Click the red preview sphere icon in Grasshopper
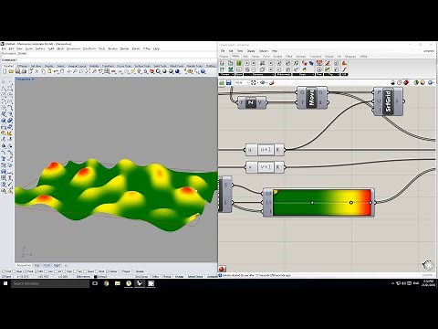Viewport: 438px width, 329px height. click(406, 82)
